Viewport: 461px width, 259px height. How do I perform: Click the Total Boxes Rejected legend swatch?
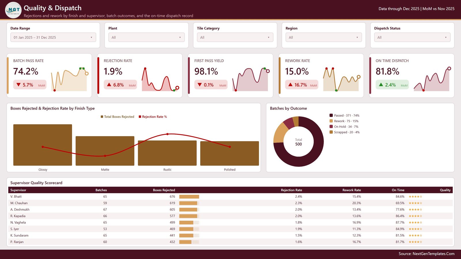[102, 117]
